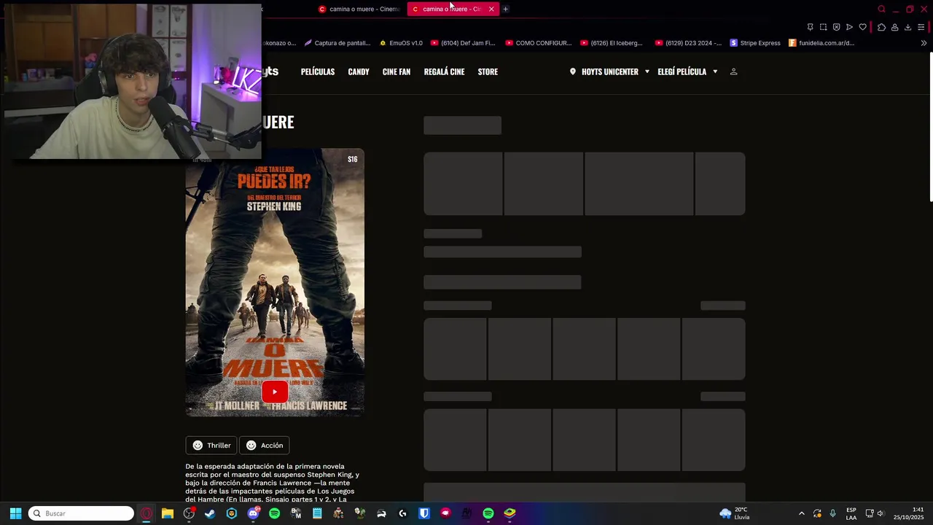Click the taskbar Buscar search box
Viewport: 933px width, 525px height.
(81, 513)
